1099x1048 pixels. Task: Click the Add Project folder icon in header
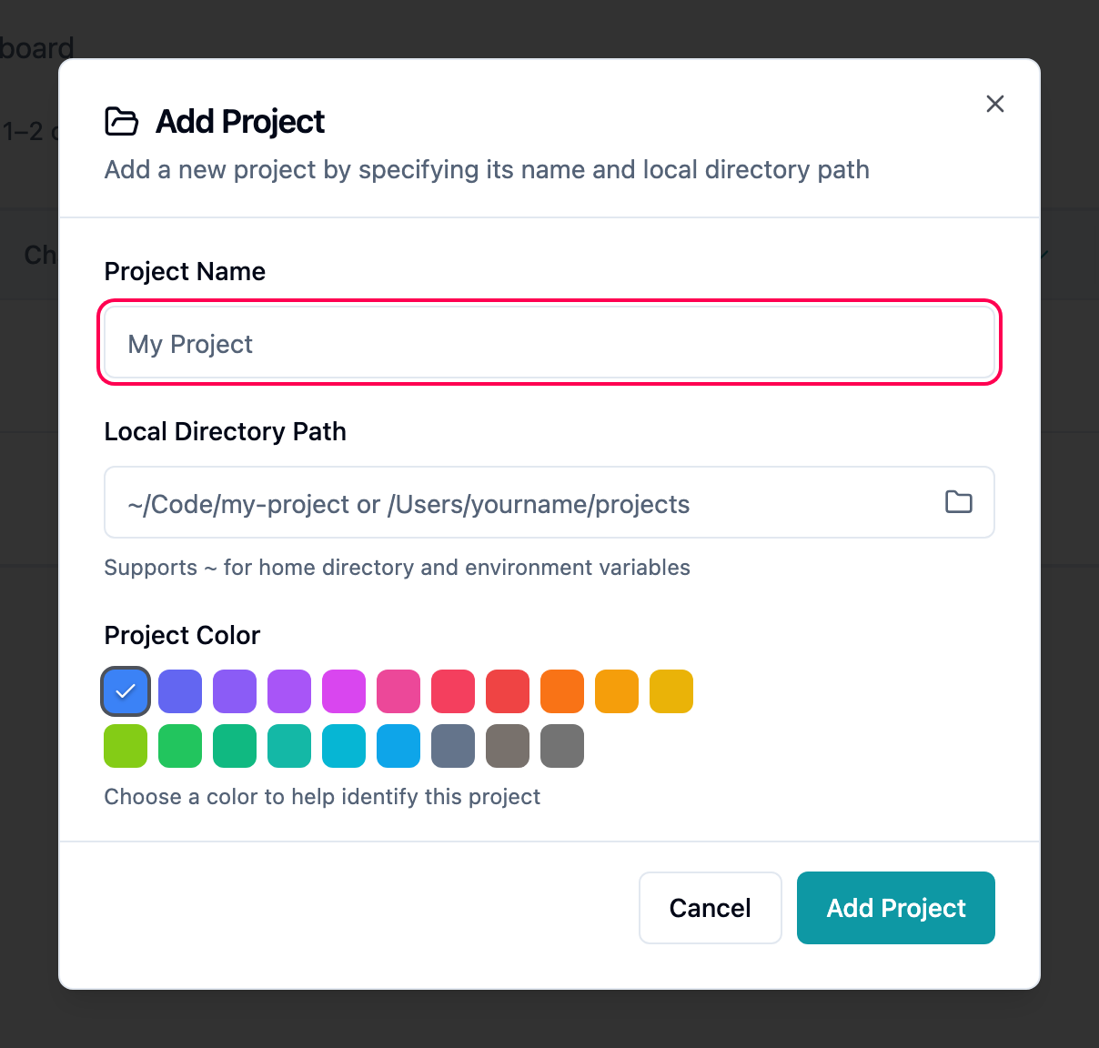pyautogui.click(x=122, y=120)
